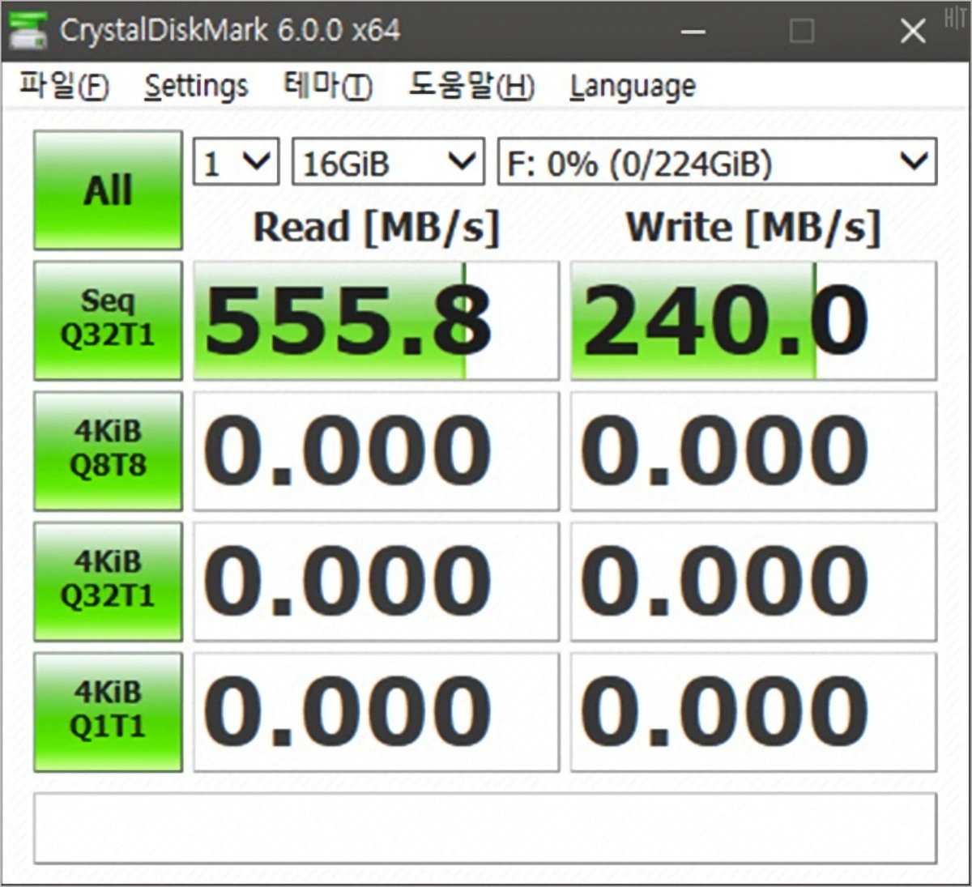This screenshot has height=887, width=972.
Task: Start the 4KiB Q1T1 test
Action: 108,711
